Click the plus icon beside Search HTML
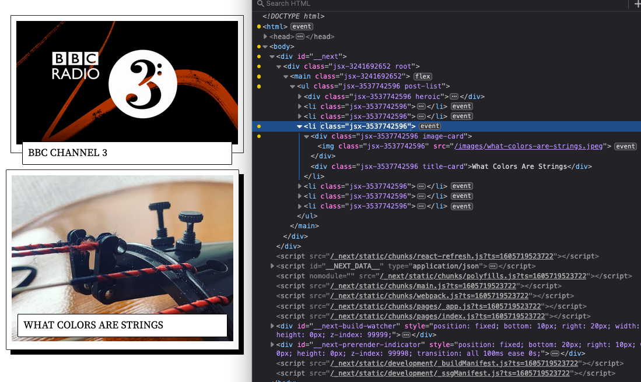Screen dimensions: 641x382 click(x=637, y=3)
